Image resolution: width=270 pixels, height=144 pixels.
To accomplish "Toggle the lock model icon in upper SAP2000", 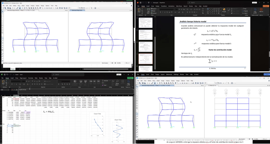I will tap(20, 8).
